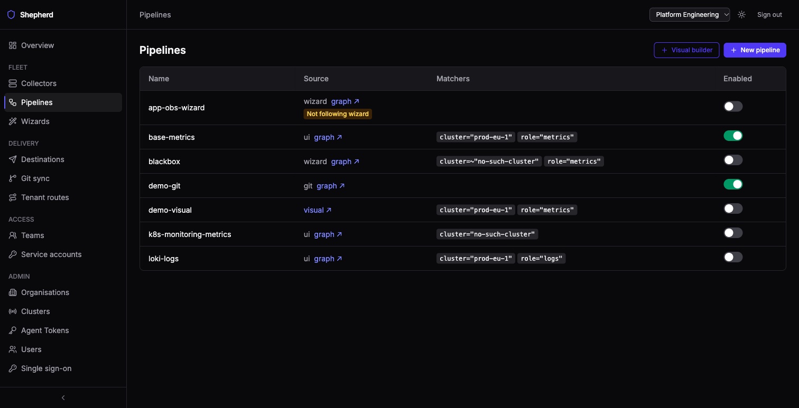Click the Agent Tokens key icon
The width and height of the screenshot is (799, 408).
click(13, 330)
